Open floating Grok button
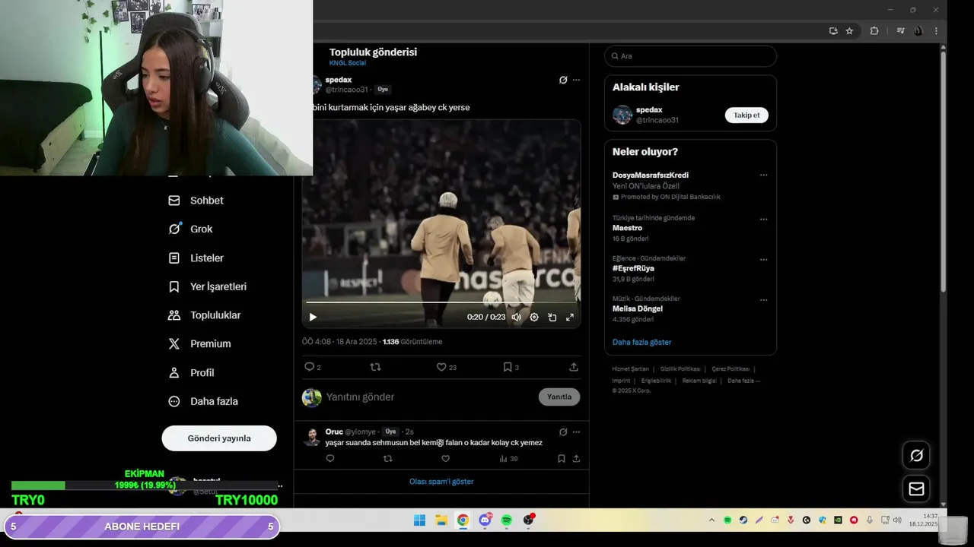Image resolution: width=974 pixels, height=547 pixels. (x=916, y=456)
